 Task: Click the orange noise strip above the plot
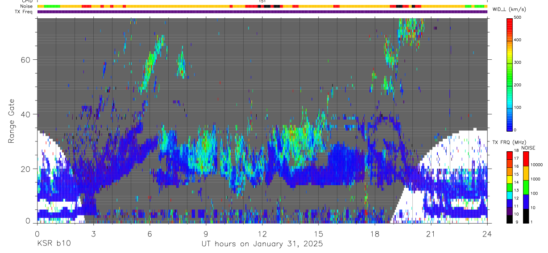pos(262,6)
